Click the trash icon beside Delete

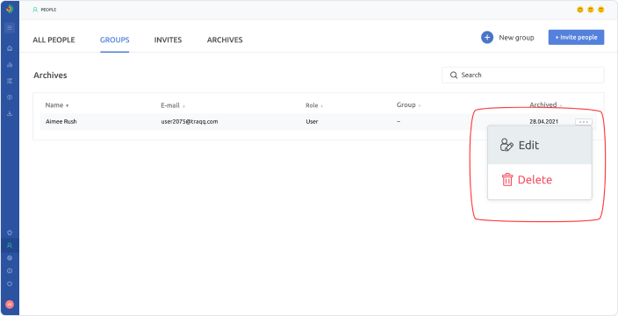(507, 180)
